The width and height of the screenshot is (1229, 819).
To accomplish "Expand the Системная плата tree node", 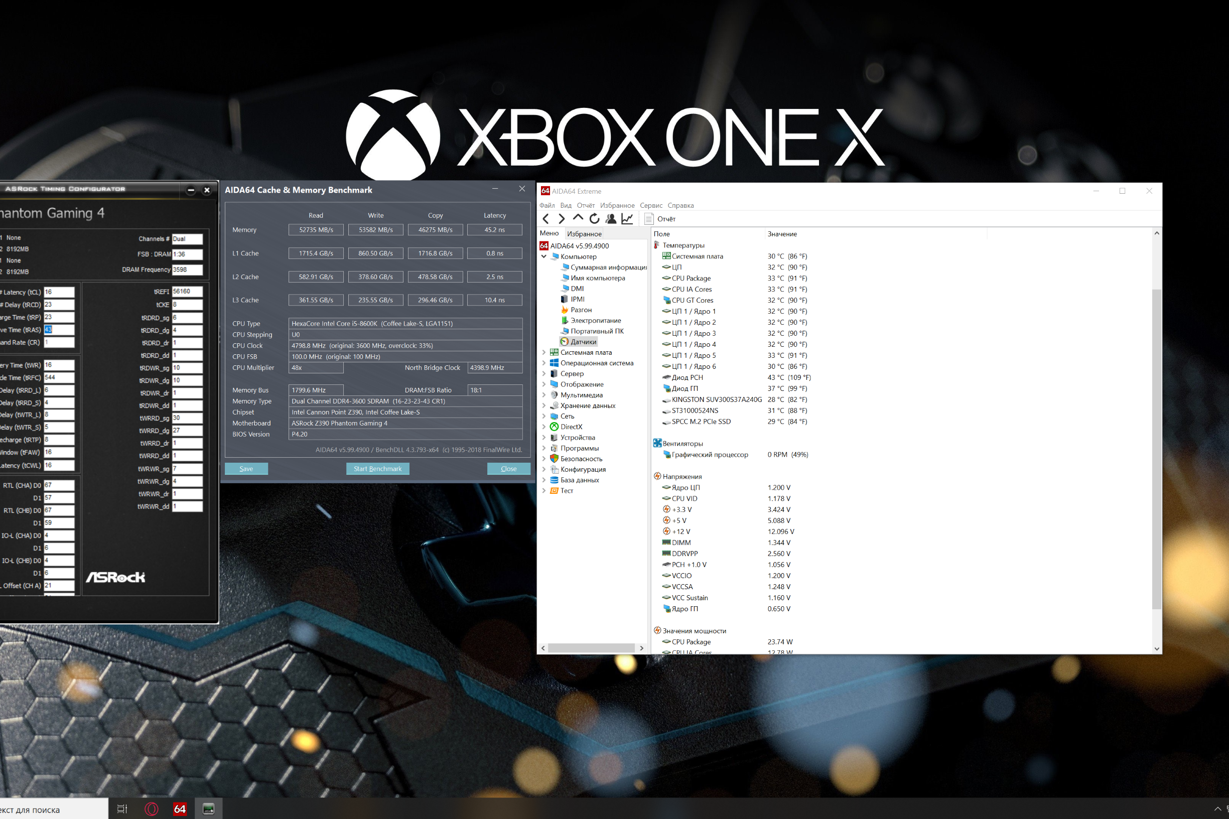I will point(543,353).
